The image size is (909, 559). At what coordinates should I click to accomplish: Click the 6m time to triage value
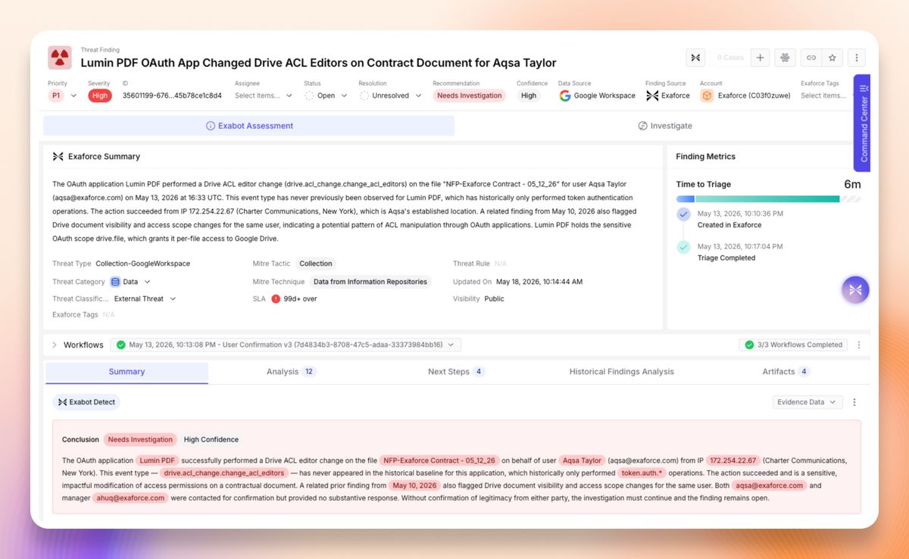pyautogui.click(x=852, y=184)
